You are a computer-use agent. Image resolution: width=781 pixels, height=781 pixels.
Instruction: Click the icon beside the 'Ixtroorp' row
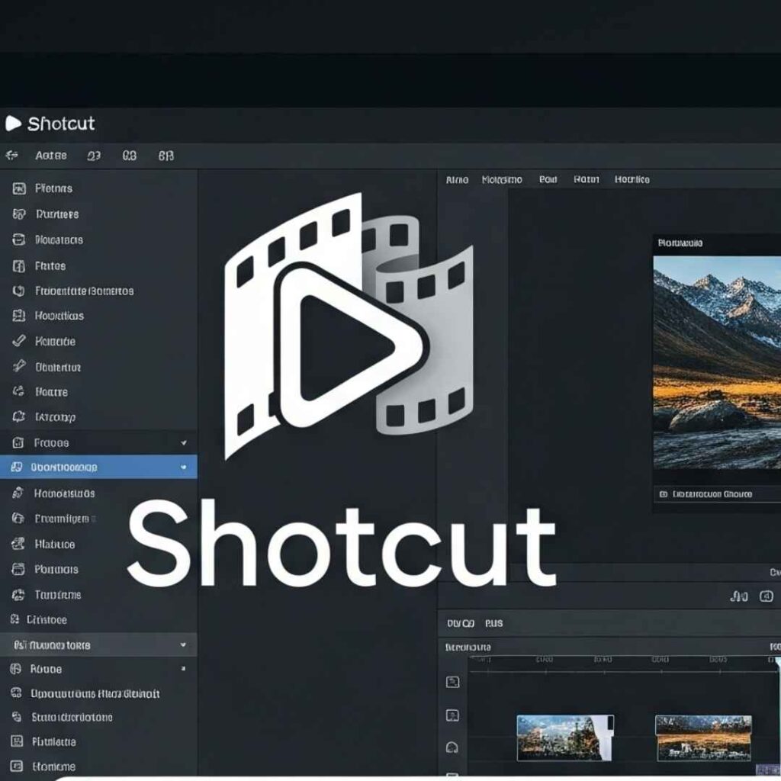click(x=19, y=416)
